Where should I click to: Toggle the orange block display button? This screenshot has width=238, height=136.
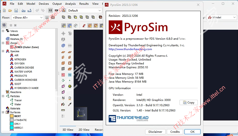click(x=90, y=26)
